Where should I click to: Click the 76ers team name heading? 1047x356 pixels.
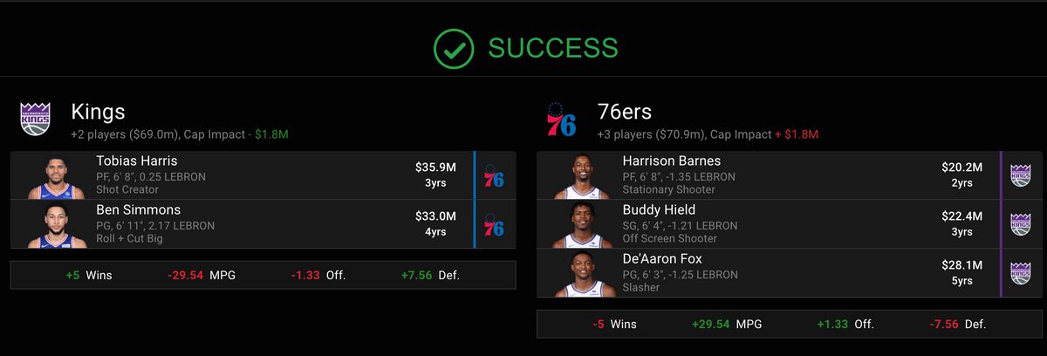coord(625,112)
